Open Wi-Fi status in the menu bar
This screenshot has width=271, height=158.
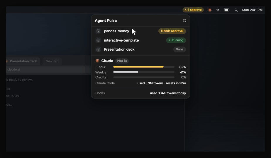pyautogui.click(x=218, y=10)
